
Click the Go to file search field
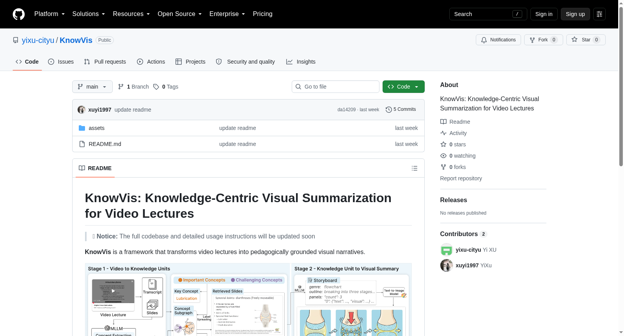335,87
